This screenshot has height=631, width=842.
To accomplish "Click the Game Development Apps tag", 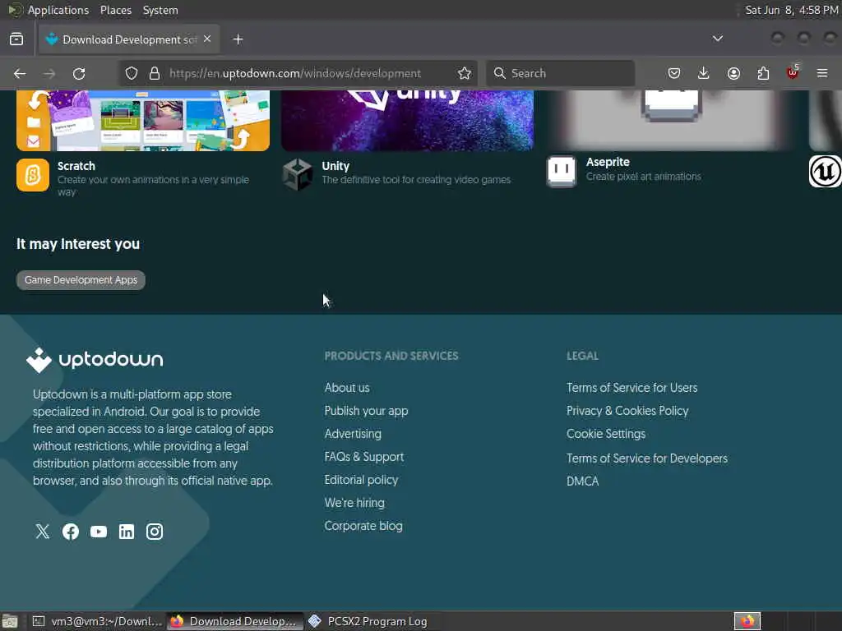I will pyautogui.click(x=81, y=280).
